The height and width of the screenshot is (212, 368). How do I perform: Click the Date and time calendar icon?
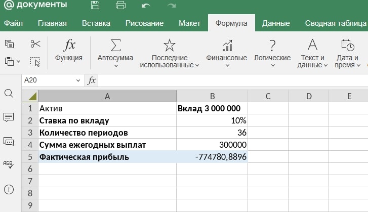point(348,45)
